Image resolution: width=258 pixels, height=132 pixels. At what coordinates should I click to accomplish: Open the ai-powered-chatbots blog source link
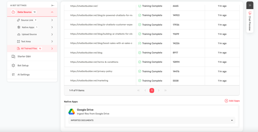click(x=101, y=15)
